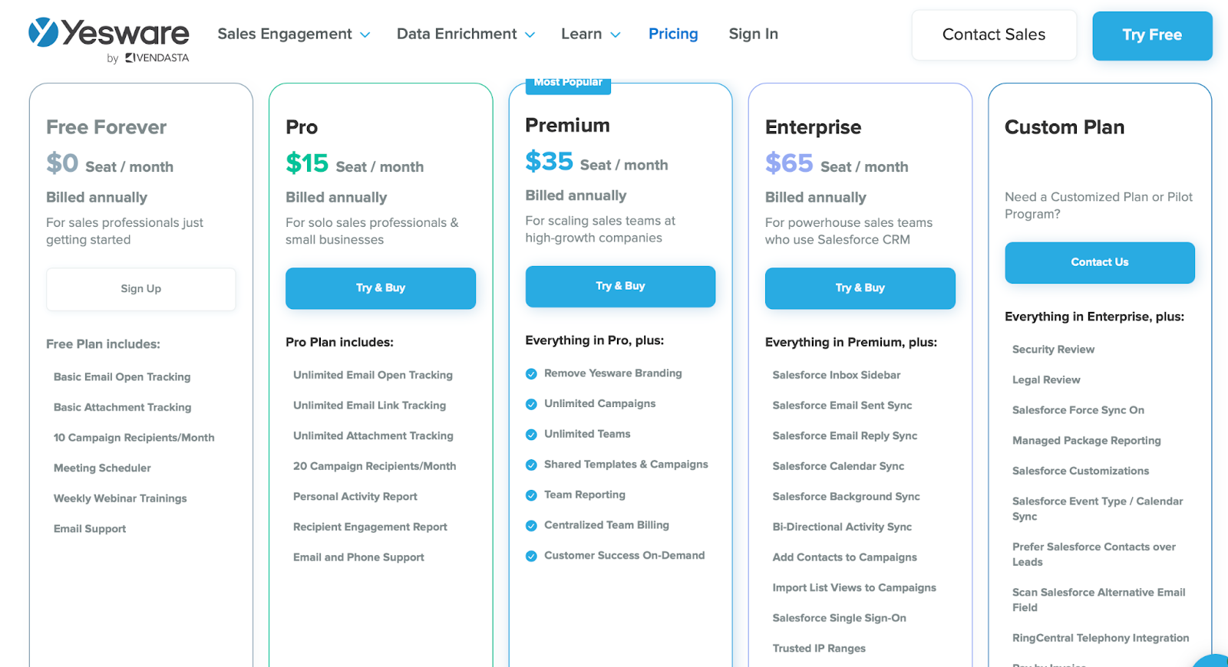
Task: Click the Vendasta logo under Yesware
Action: tap(157, 58)
